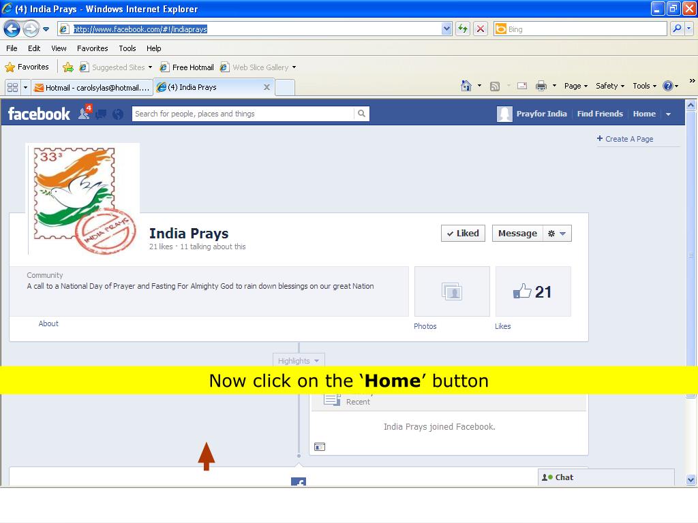
Task: Click the facebook logo
Action: tap(39, 114)
